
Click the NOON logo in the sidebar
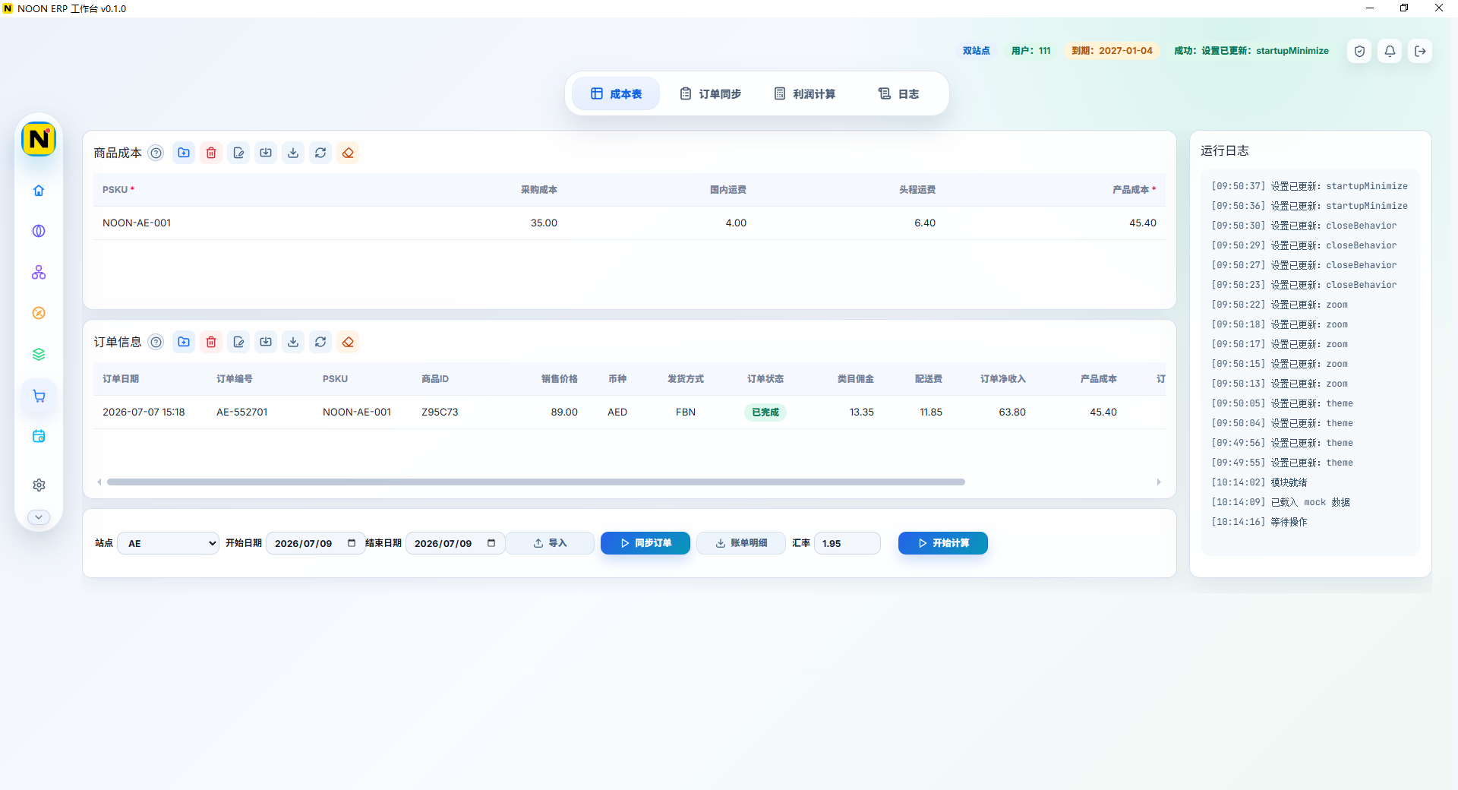[x=39, y=139]
